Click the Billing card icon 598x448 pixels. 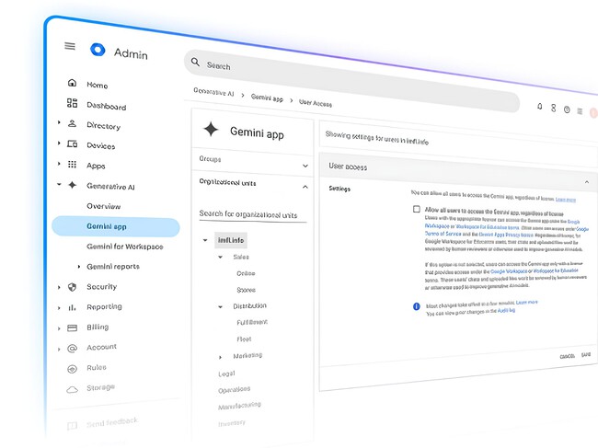[x=72, y=327]
